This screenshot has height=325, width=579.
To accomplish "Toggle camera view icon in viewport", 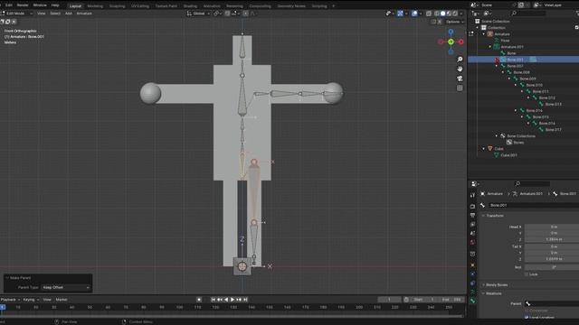I will [460, 79].
